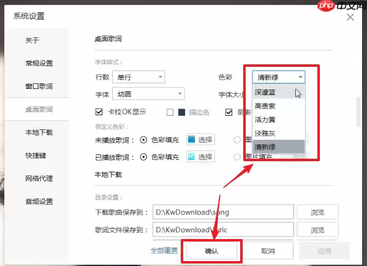This screenshot has height=266, width=367.
Task: Click 浏览 for 歌词文件保存到
Action: click(x=317, y=230)
